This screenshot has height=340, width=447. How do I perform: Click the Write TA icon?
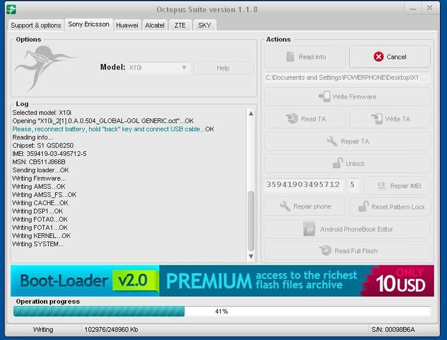coord(377,118)
